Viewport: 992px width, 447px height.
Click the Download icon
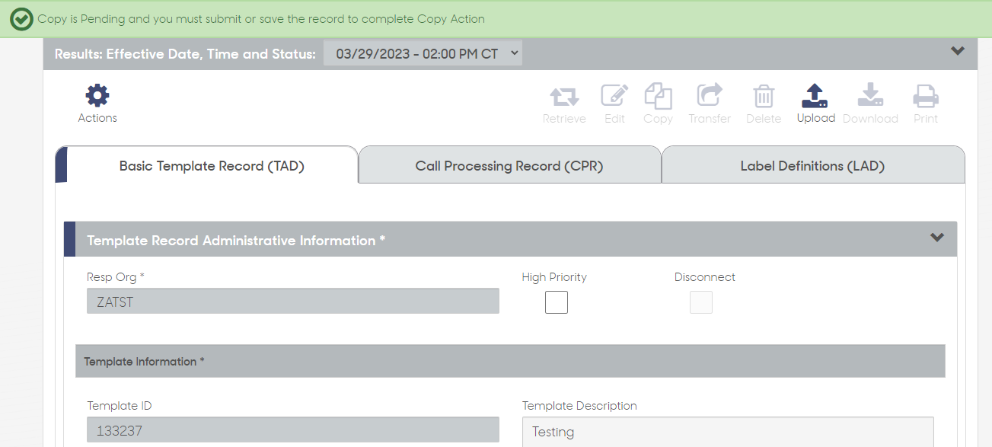[870, 96]
